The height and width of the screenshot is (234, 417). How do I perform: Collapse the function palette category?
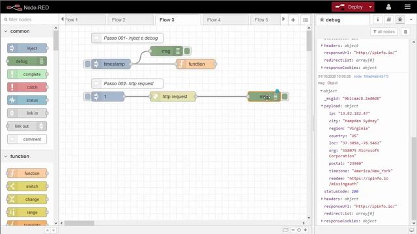click(x=27, y=156)
